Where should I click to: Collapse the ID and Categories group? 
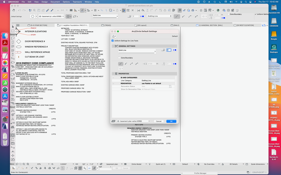113,78
